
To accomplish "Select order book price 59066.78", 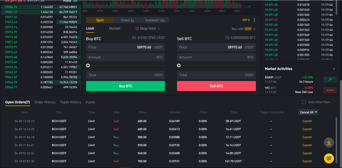I will click(x=11, y=82).
